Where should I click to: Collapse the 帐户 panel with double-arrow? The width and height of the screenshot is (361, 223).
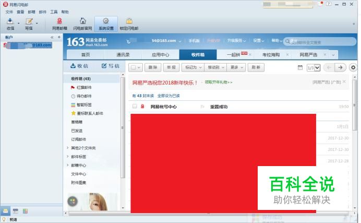click(x=52, y=37)
